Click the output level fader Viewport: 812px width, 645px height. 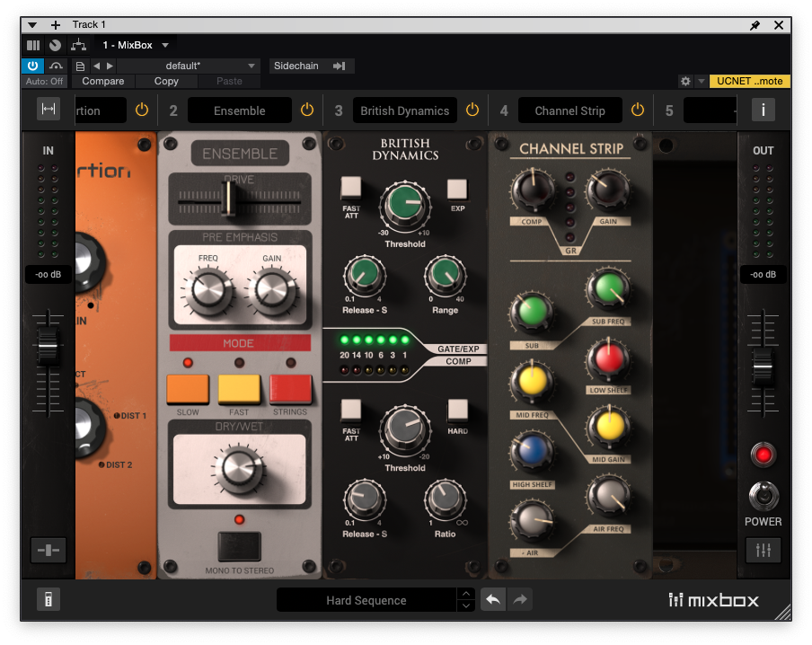coord(763,367)
